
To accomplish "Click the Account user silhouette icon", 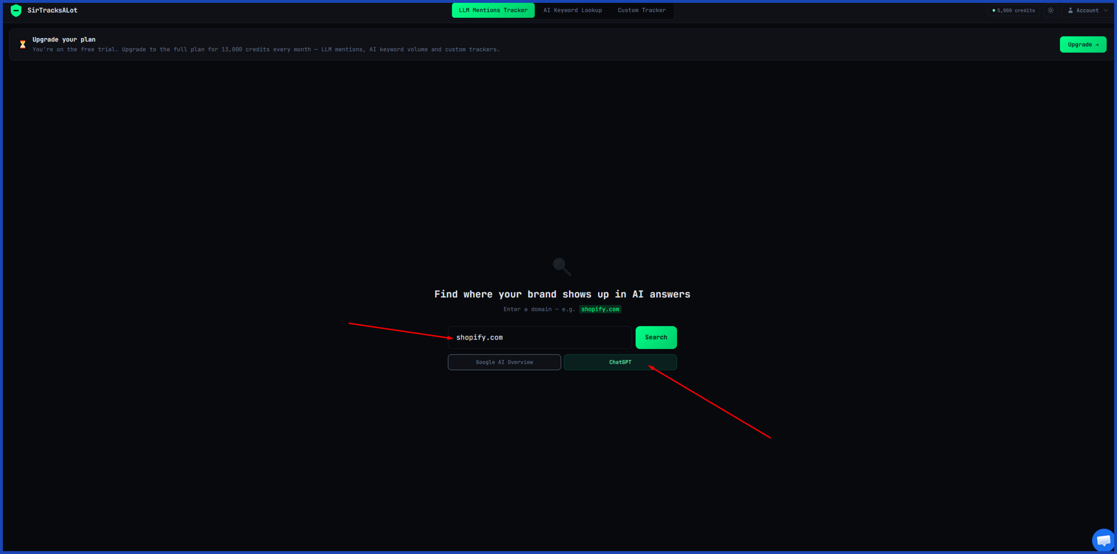I will point(1070,10).
